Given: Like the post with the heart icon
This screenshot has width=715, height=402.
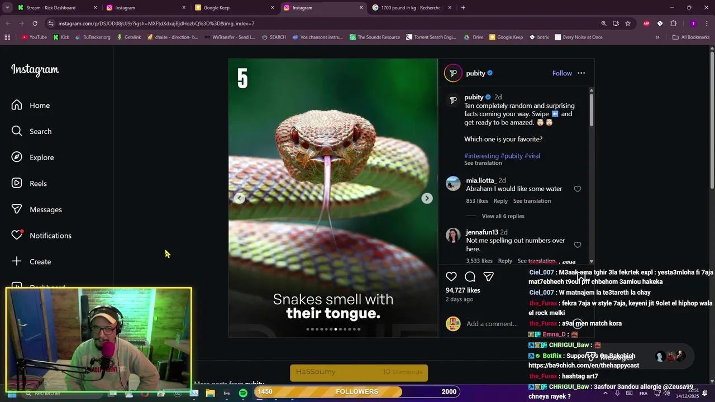Looking at the screenshot, I should pos(451,276).
